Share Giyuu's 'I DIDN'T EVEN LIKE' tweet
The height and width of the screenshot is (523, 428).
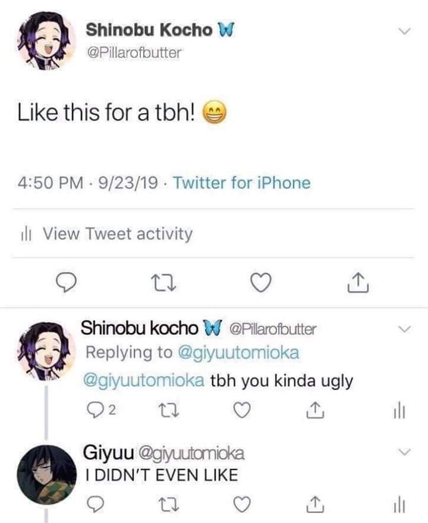click(x=314, y=505)
